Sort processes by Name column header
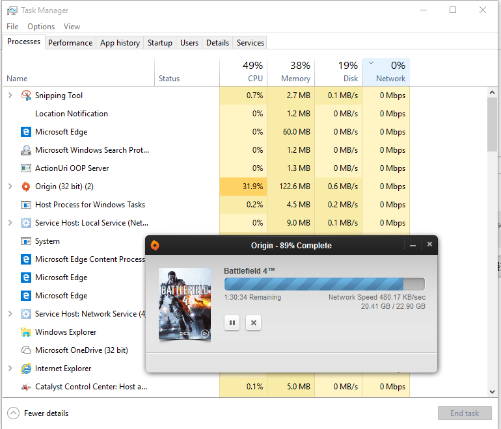Image resolution: width=501 pixels, height=429 pixels. click(x=79, y=72)
